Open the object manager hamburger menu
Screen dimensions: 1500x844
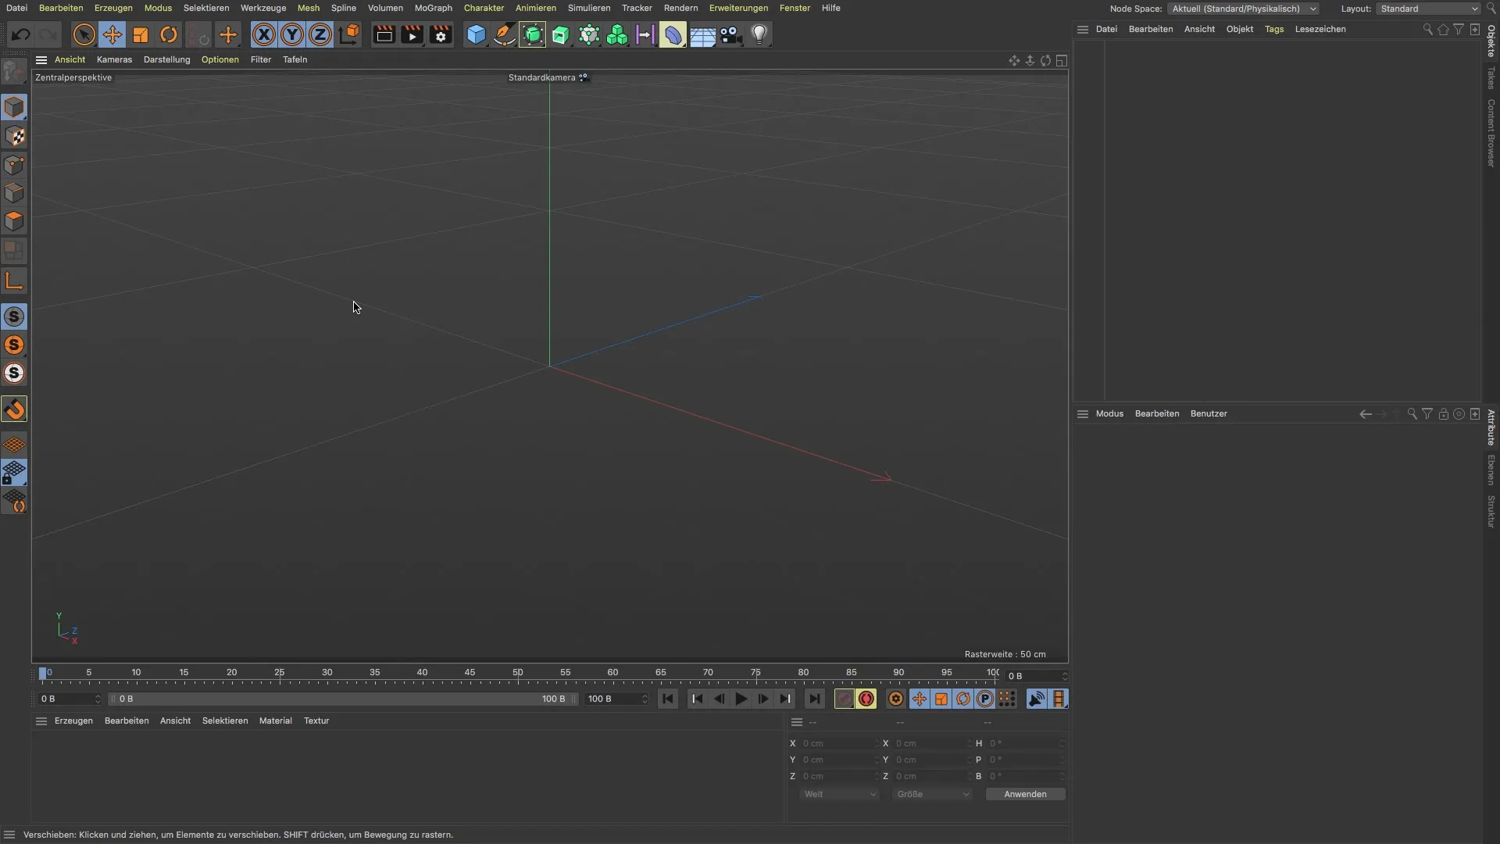(1083, 29)
